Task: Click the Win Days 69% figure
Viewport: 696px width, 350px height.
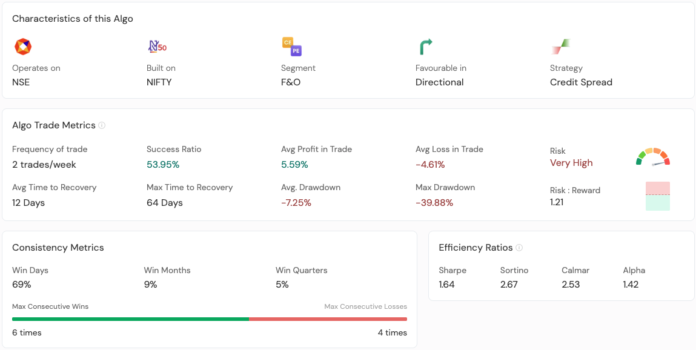Action: 22,285
